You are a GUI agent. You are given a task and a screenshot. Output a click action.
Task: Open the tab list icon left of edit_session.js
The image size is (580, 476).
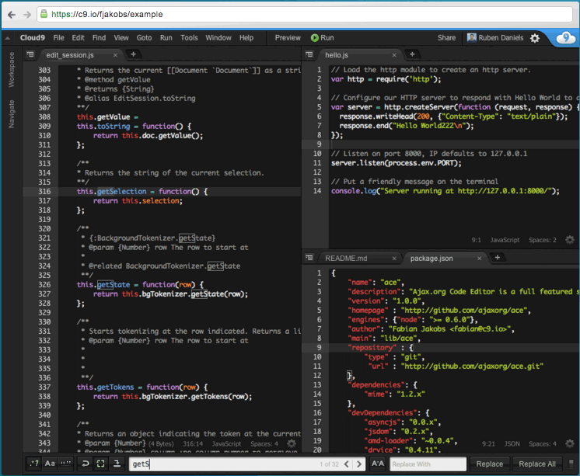[x=31, y=54]
